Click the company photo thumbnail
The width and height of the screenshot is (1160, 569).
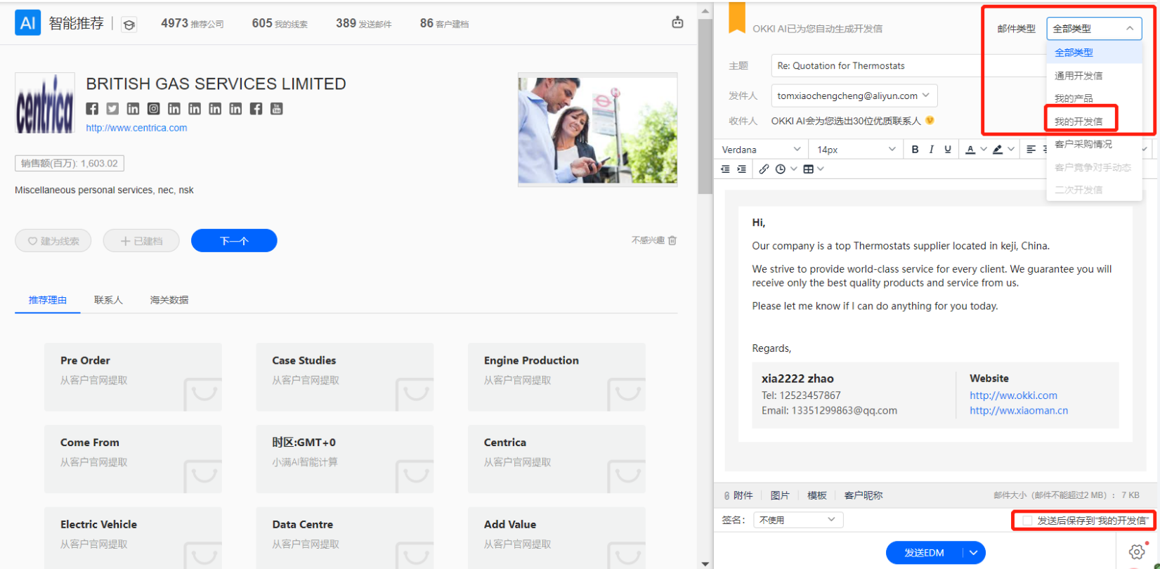point(598,130)
